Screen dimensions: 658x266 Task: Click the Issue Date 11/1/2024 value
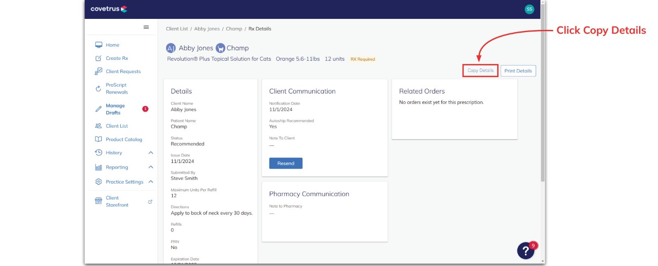(183, 161)
